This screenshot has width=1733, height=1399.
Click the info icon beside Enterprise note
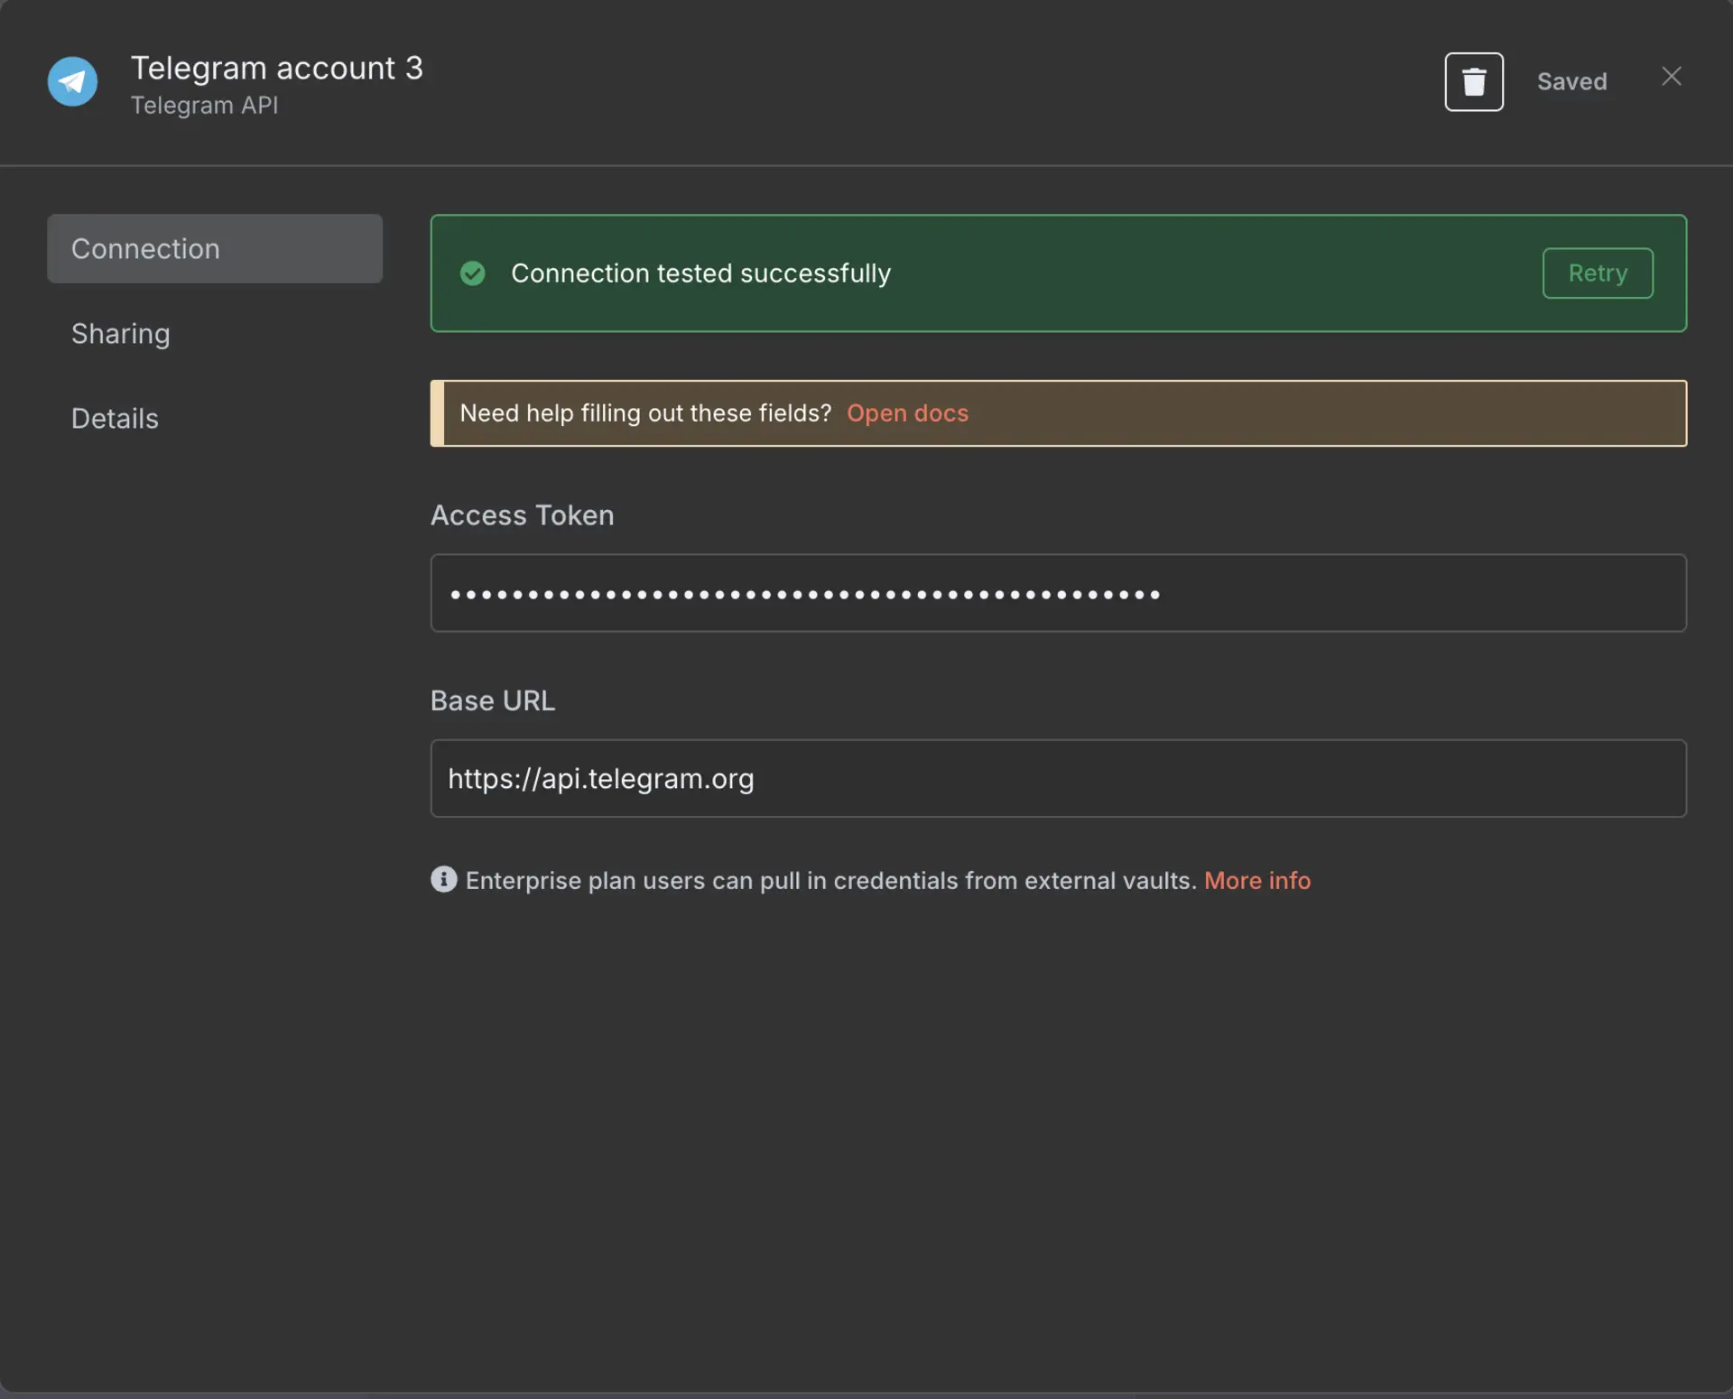[x=443, y=879]
